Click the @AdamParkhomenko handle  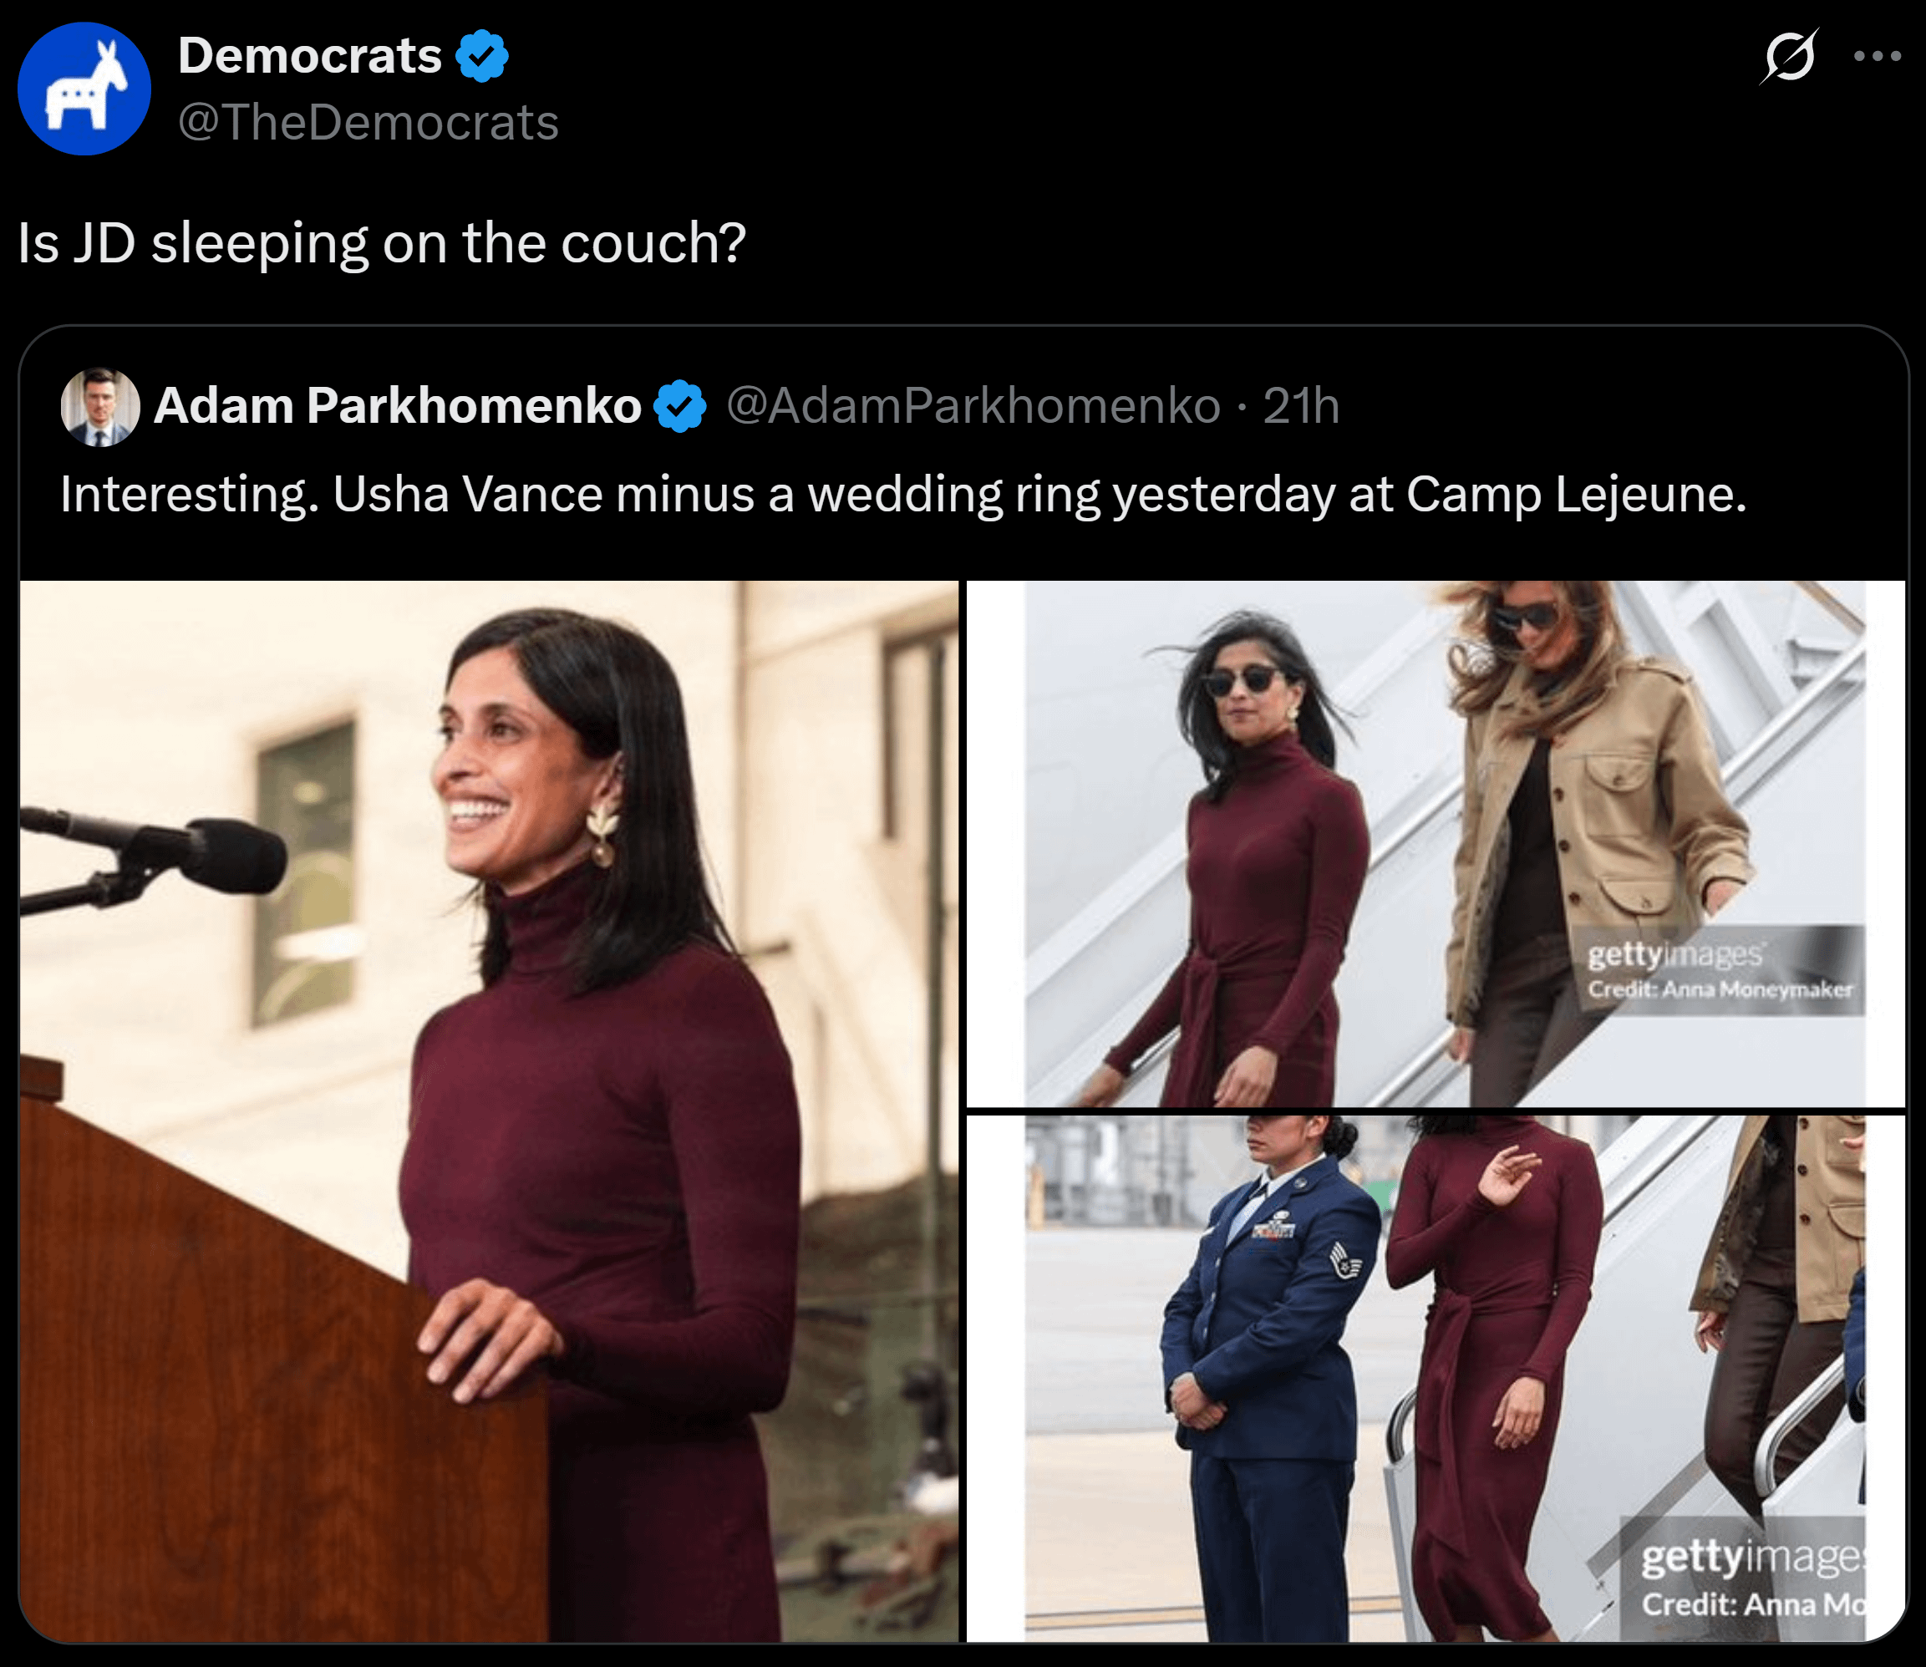tap(973, 405)
